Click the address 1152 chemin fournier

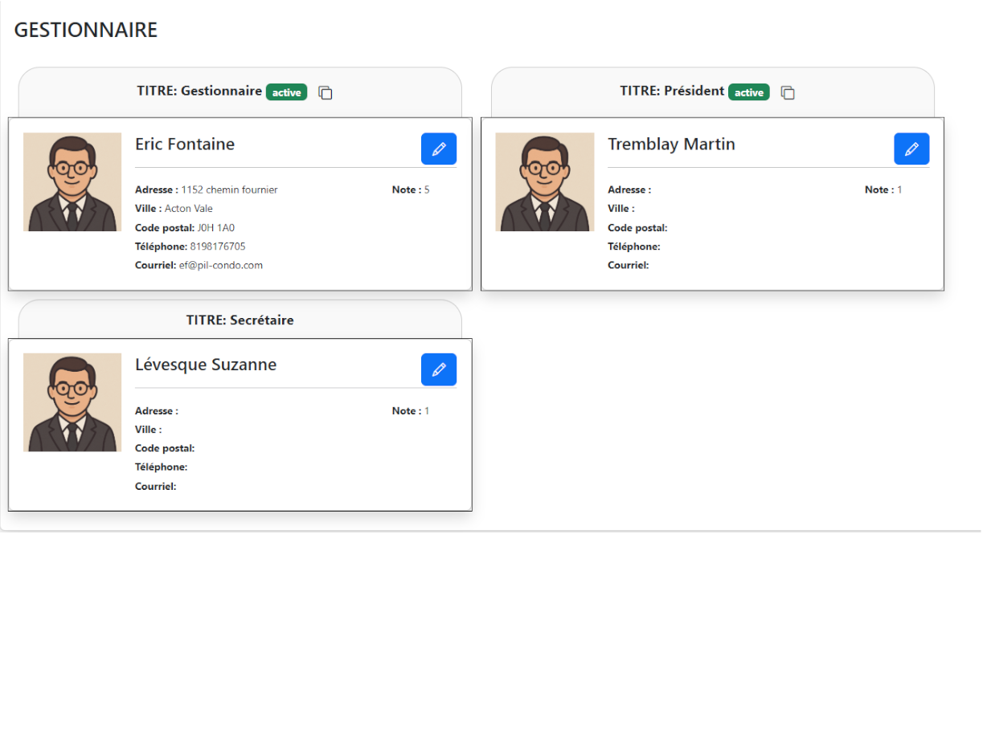pos(229,190)
